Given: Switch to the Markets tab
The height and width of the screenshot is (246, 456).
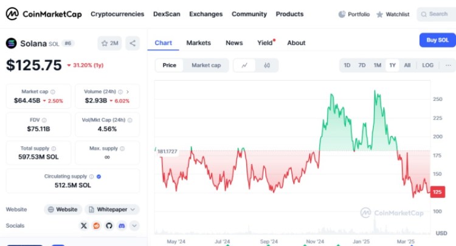Looking at the screenshot, I should point(198,43).
